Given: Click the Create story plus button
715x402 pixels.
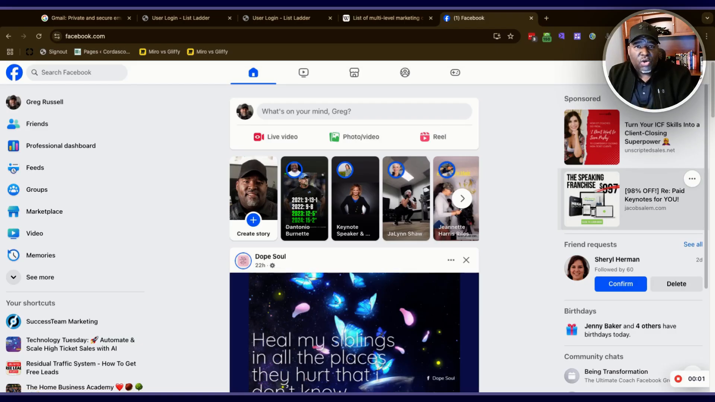Looking at the screenshot, I should pyautogui.click(x=253, y=220).
